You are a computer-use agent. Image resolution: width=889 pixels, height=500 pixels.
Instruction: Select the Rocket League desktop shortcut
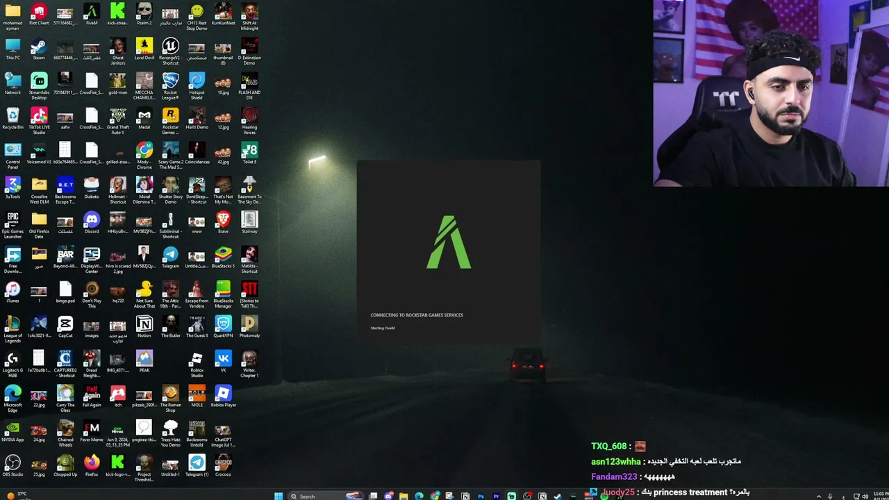point(170,87)
